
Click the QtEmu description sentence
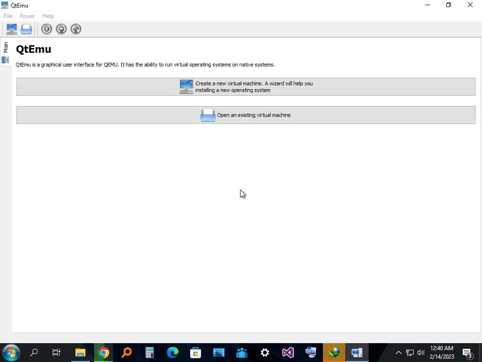[x=145, y=65]
